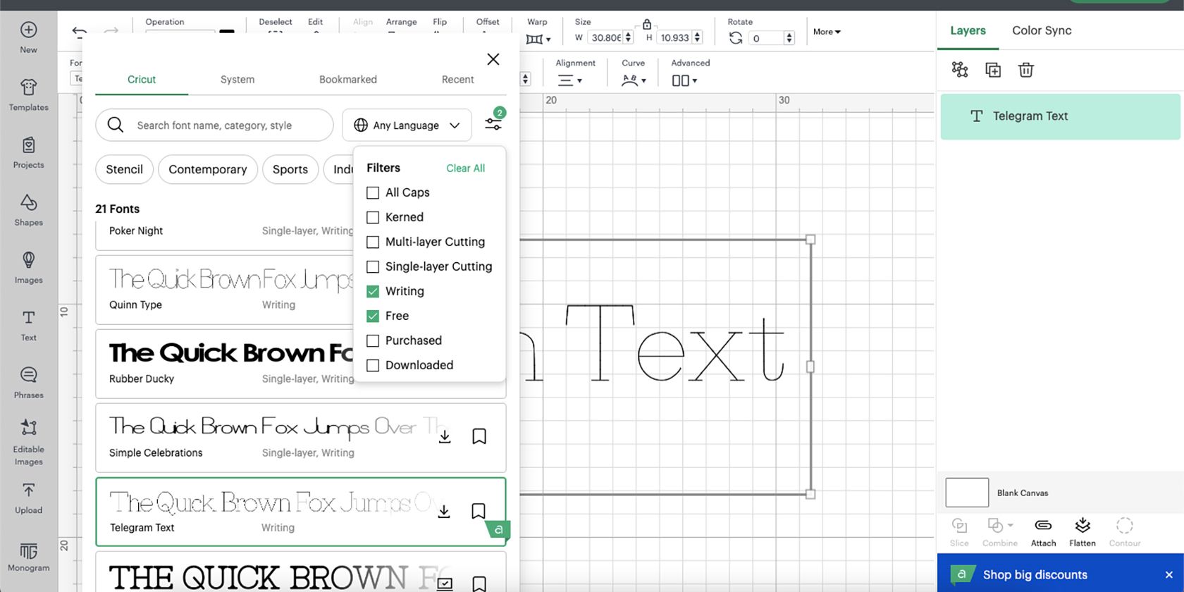Uncheck the Writing filter checkbox
Viewport: 1184px width, 592px height.
[x=373, y=291]
